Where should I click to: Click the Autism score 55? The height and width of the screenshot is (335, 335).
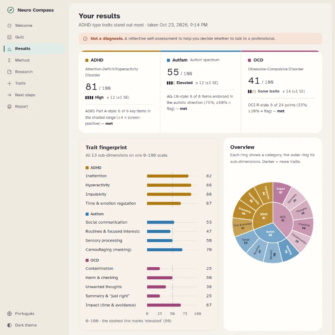click(x=173, y=72)
